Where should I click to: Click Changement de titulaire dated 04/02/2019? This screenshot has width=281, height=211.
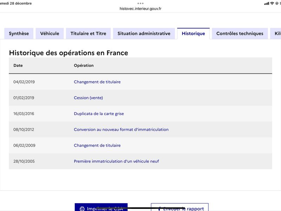click(x=97, y=82)
